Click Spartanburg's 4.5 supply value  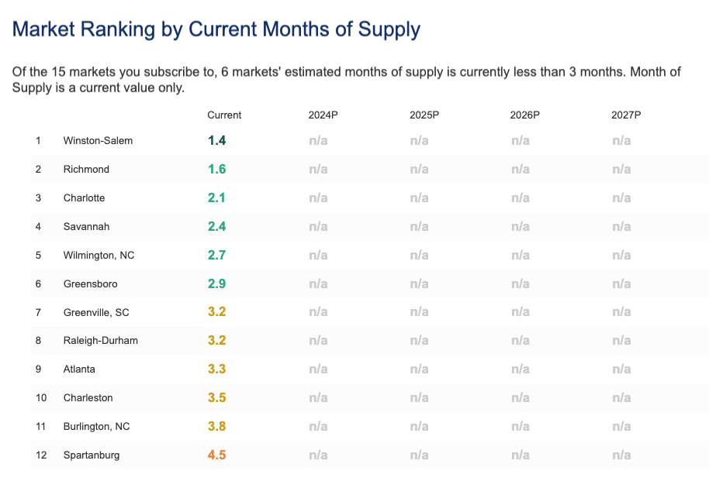point(216,455)
